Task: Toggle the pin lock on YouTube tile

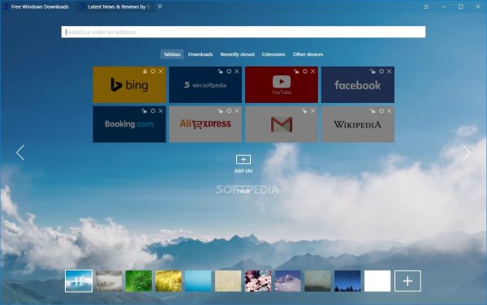Action: point(296,71)
